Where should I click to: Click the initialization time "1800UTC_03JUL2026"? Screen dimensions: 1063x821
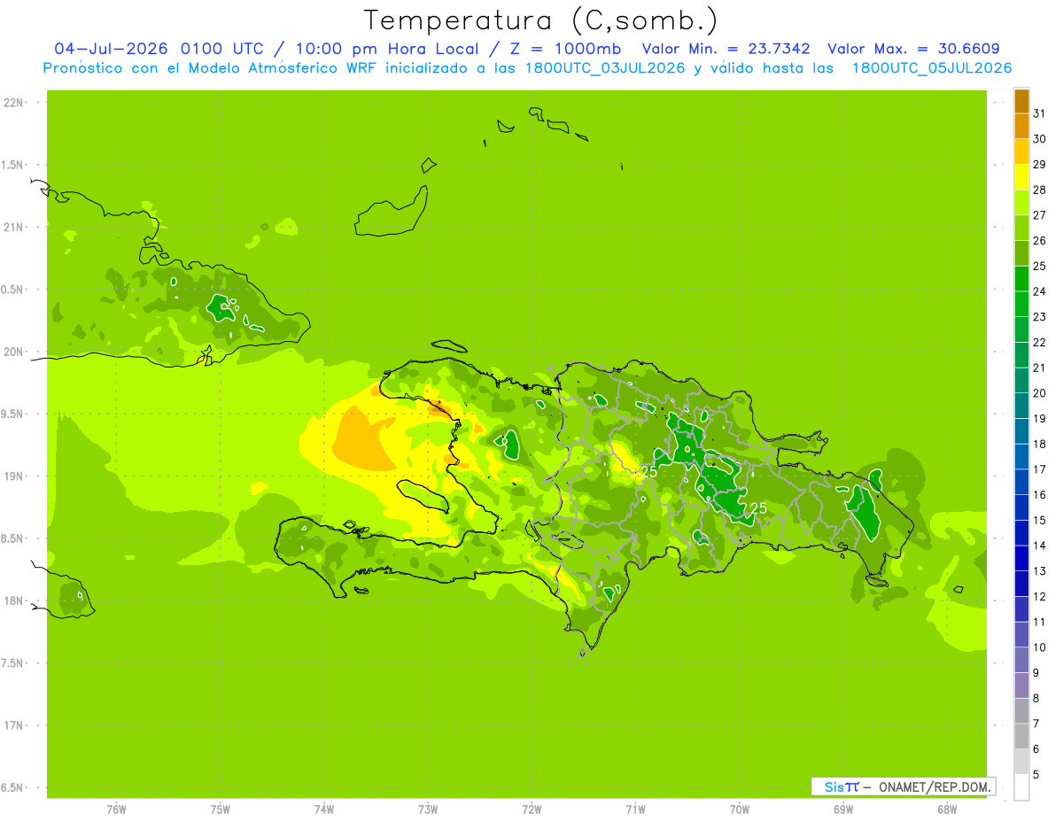pos(605,68)
